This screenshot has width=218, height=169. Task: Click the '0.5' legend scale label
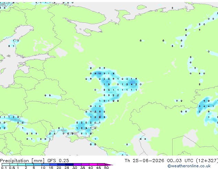[12, 168]
